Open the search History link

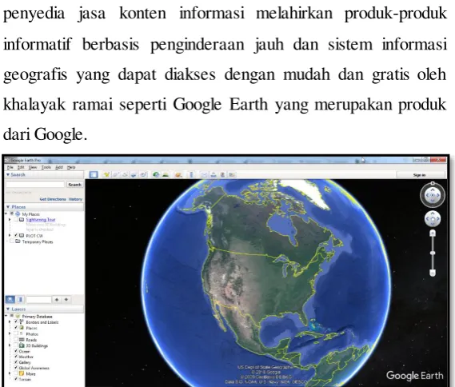tap(75, 199)
